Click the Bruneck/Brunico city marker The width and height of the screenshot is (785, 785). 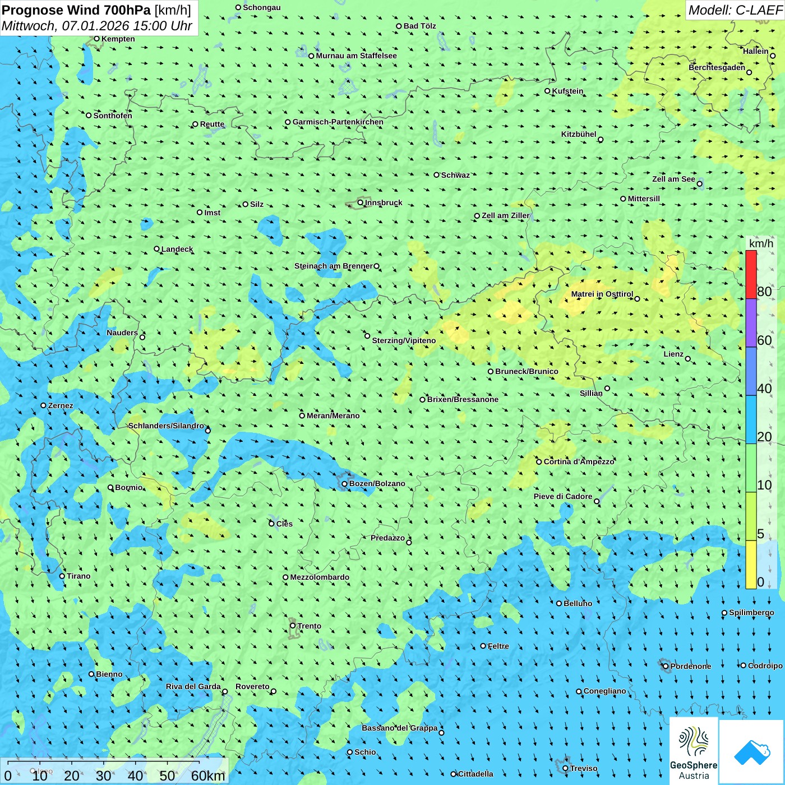491,371
